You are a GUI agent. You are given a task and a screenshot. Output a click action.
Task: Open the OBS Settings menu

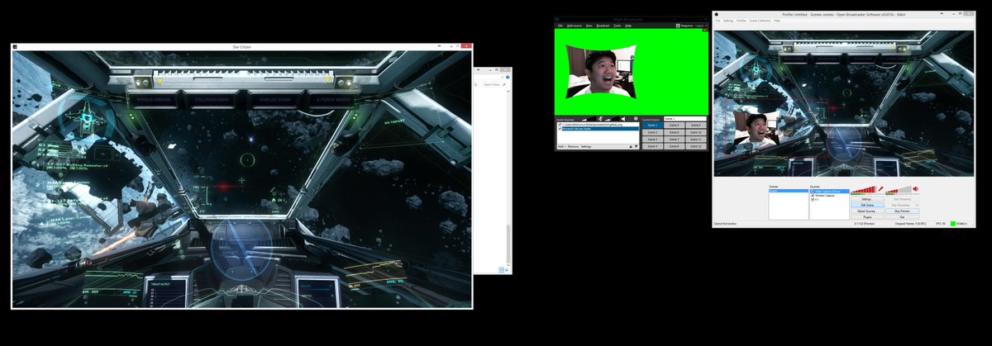coord(728,21)
